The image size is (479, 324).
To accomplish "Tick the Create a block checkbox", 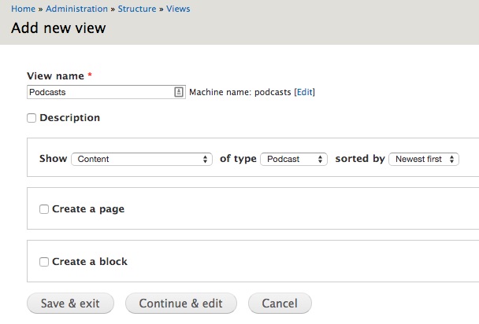I will (x=44, y=262).
